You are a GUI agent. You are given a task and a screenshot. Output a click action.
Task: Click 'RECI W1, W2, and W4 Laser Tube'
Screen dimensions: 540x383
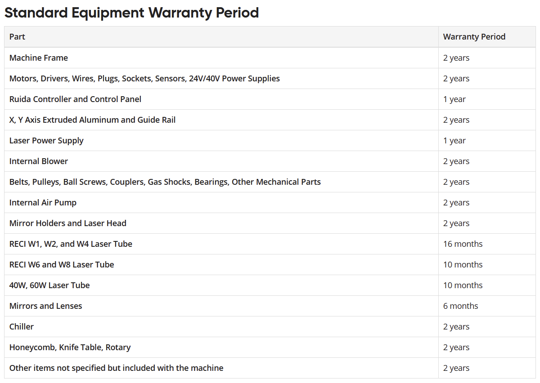(x=71, y=244)
